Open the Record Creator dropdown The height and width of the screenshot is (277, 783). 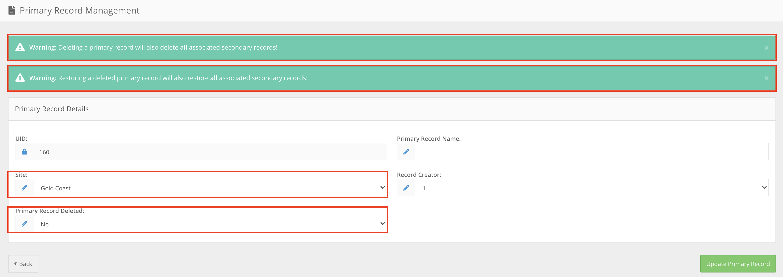coord(592,188)
